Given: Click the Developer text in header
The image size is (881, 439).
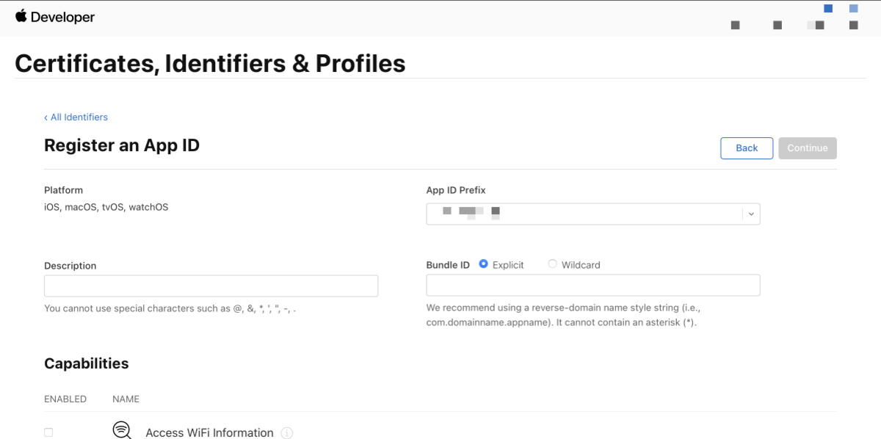Looking at the screenshot, I should [62, 17].
